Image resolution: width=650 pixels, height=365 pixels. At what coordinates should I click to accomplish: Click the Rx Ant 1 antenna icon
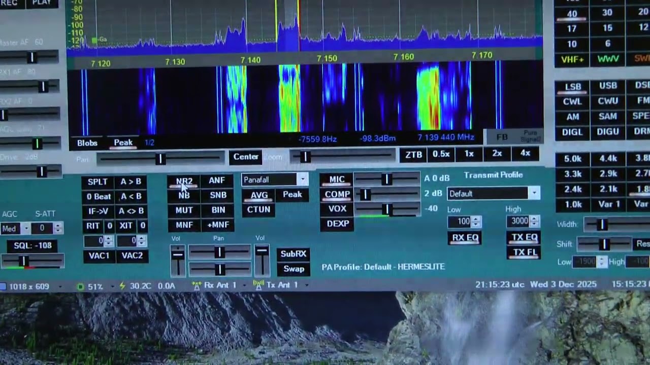[197, 285]
